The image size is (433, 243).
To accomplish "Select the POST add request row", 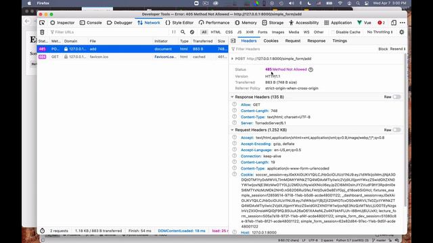I will [133, 49].
